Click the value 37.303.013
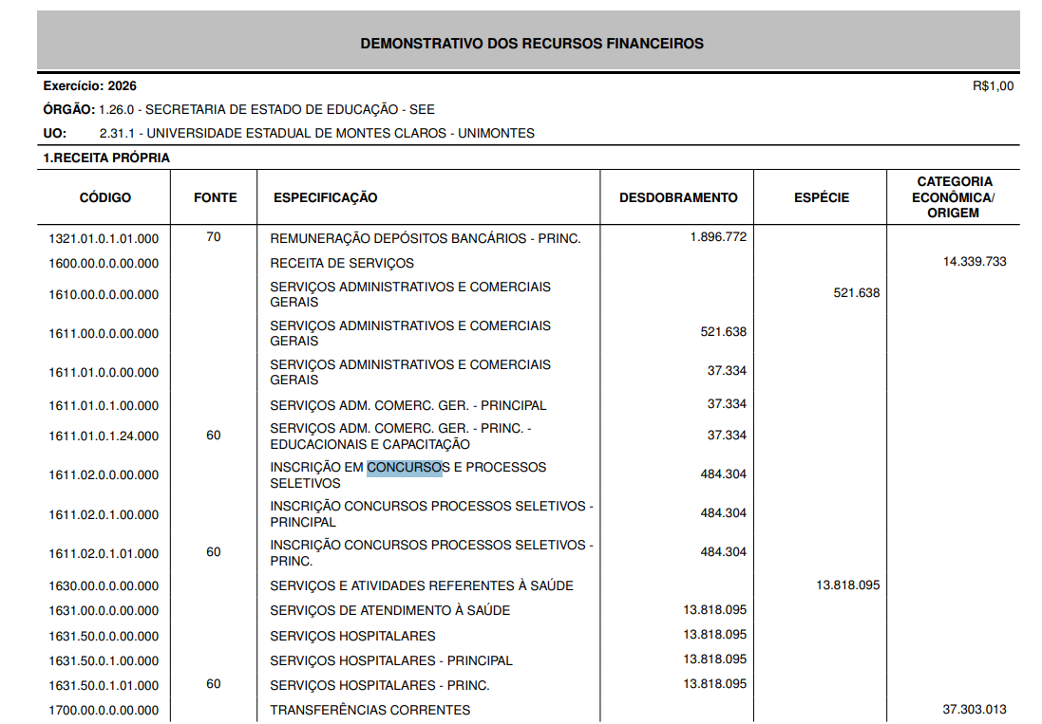The width and height of the screenshot is (1042, 724). (974, 709)
